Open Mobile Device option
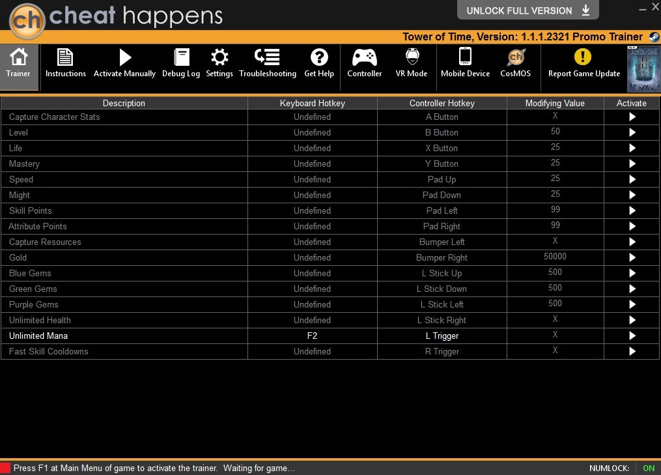The height and width of the screenshot is (475, 661). pyautogui.click(x=466, y=63)
